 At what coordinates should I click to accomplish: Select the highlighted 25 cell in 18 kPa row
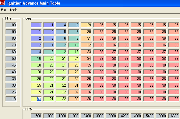click(x=36, y=99)
